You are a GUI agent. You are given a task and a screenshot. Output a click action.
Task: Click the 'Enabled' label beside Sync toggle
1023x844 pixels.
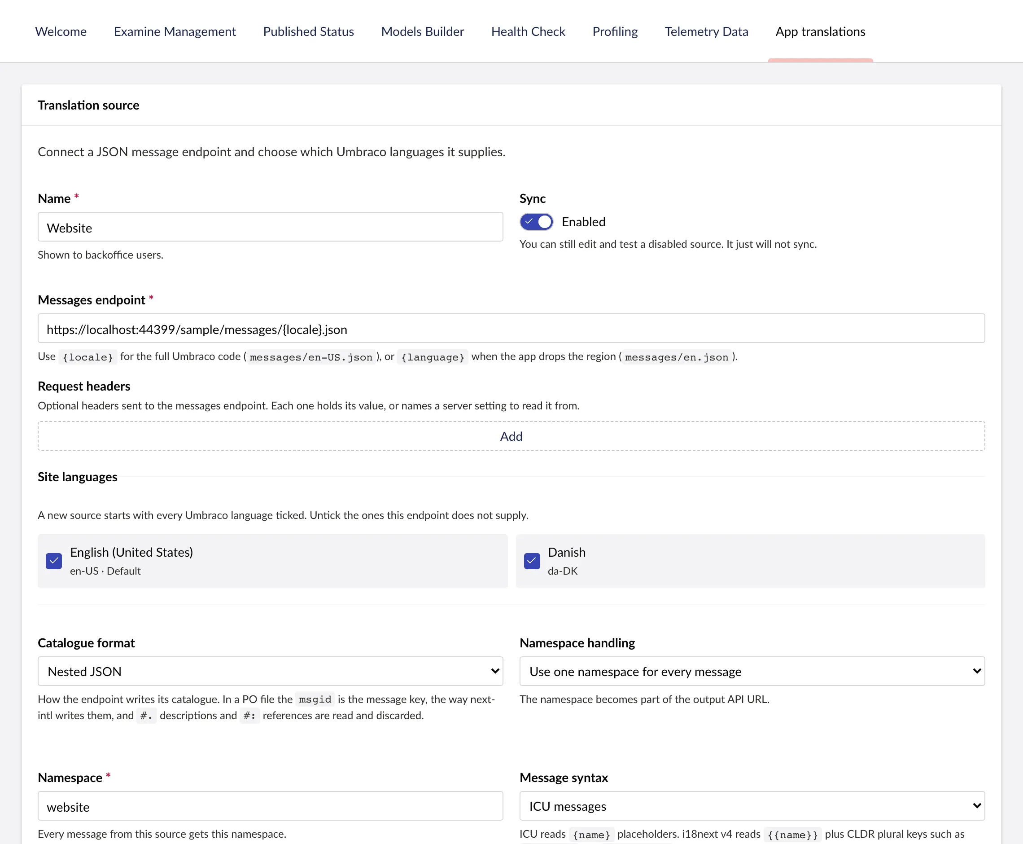point(584,222)
